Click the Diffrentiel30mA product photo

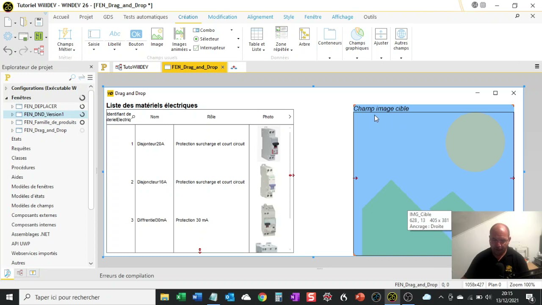(x=268, y=220)
